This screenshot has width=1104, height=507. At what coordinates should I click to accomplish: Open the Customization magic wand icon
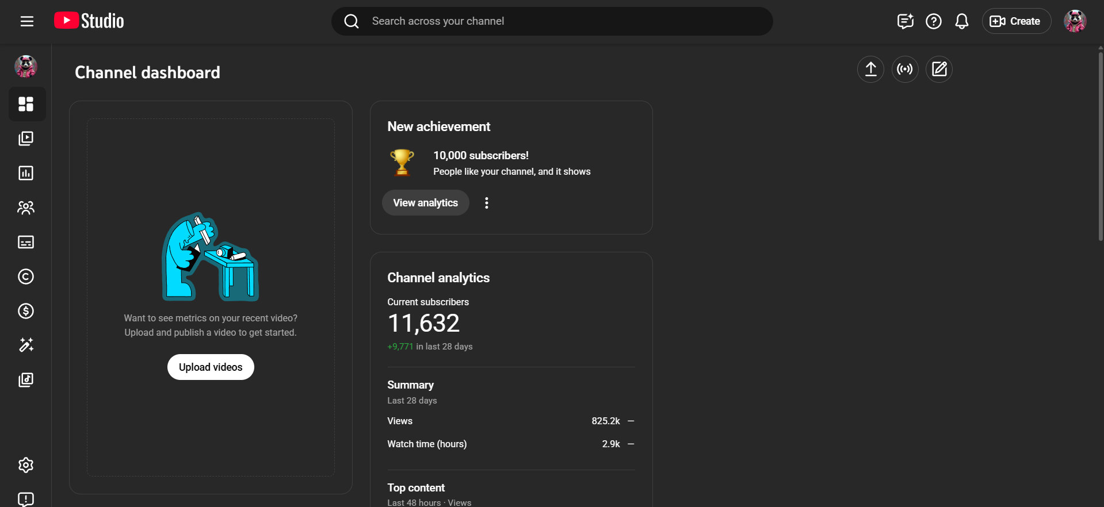click(x=26, y=345)
